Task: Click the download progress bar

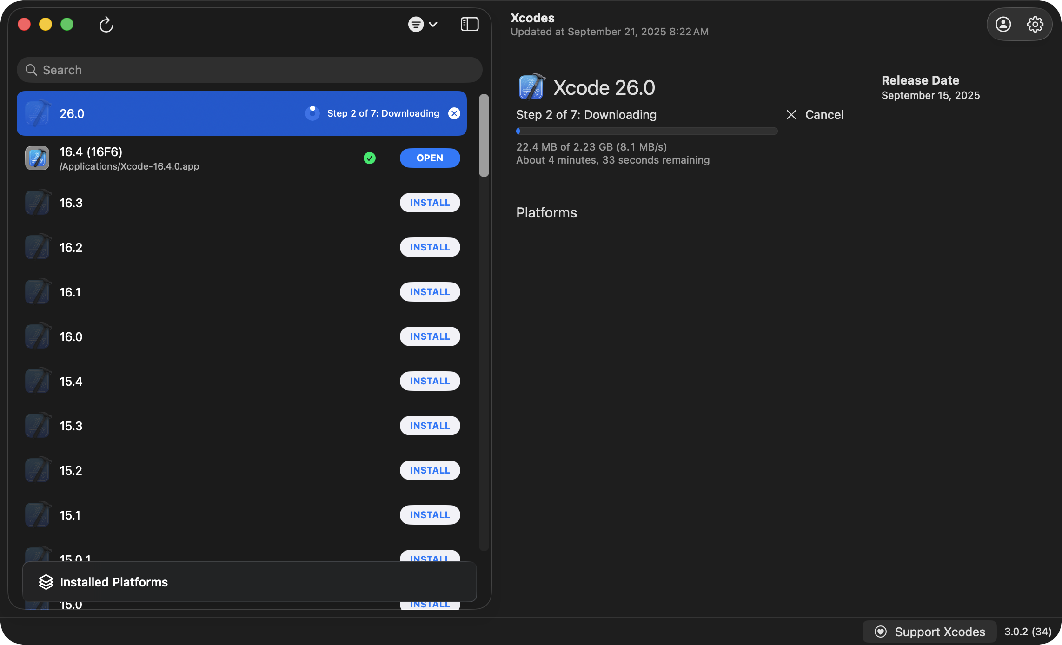Action: tap(646, 131)
